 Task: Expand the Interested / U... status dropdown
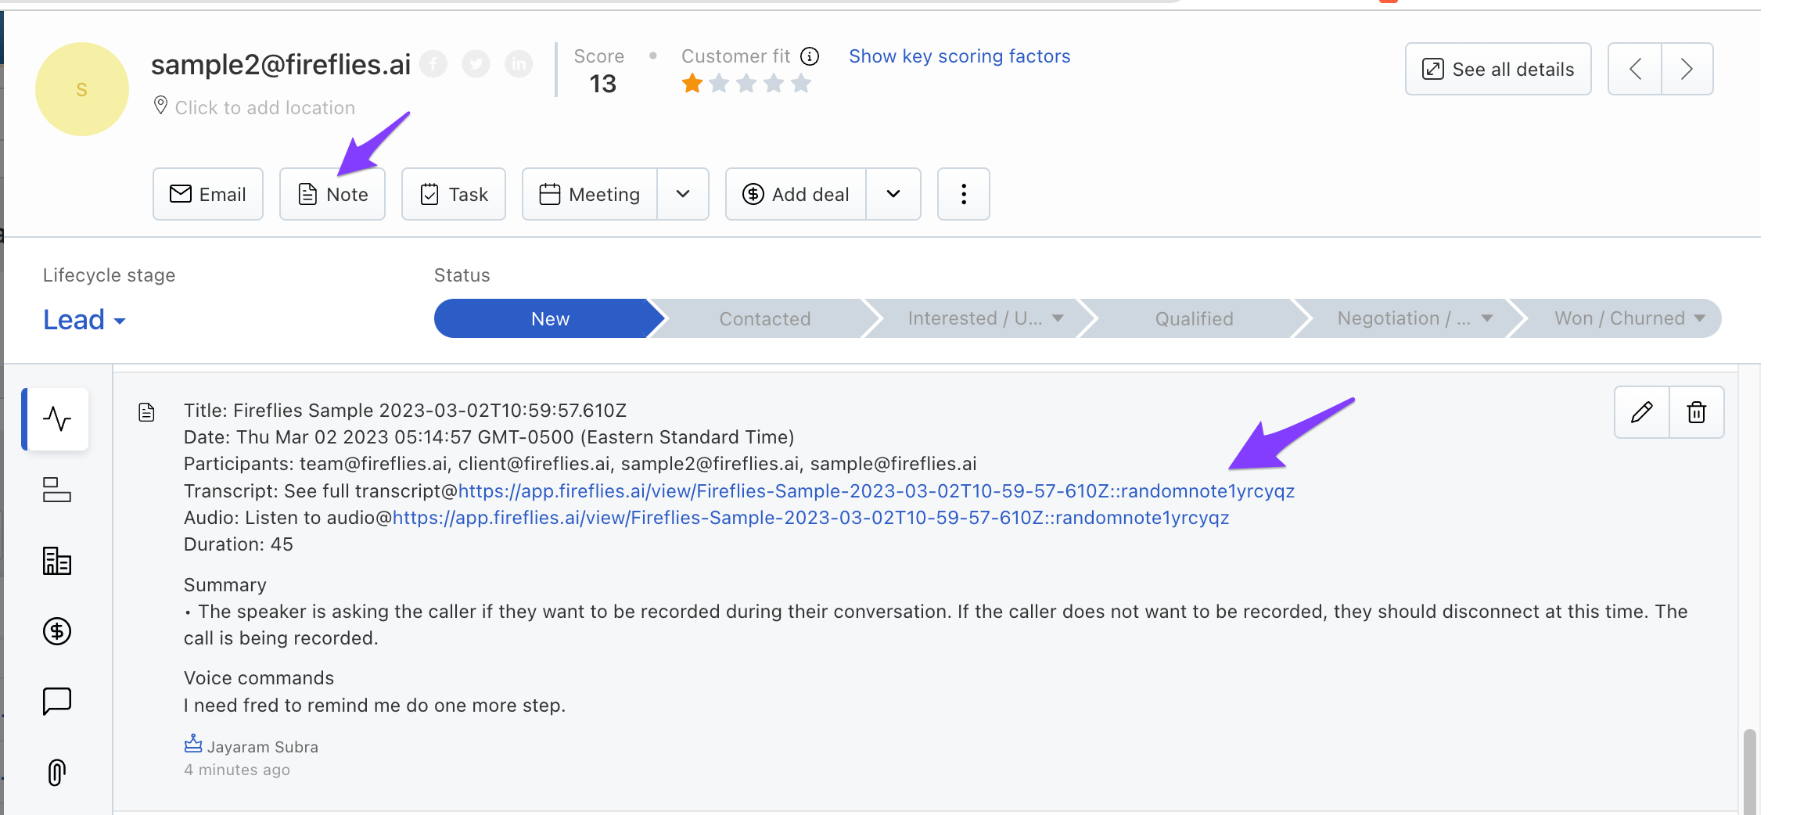click(1058, 318)
